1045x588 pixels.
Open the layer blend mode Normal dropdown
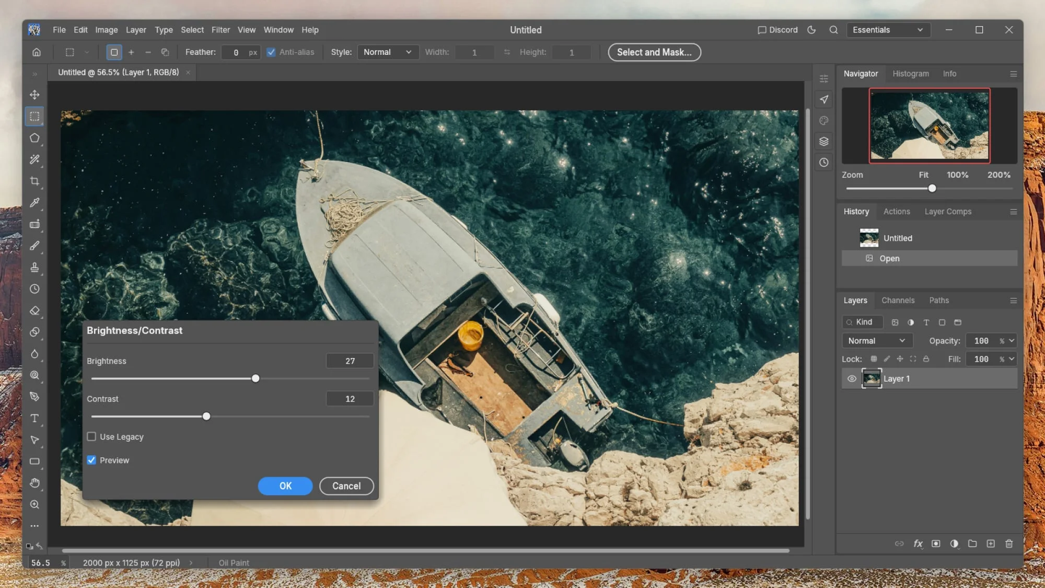(x=877, y=341)
